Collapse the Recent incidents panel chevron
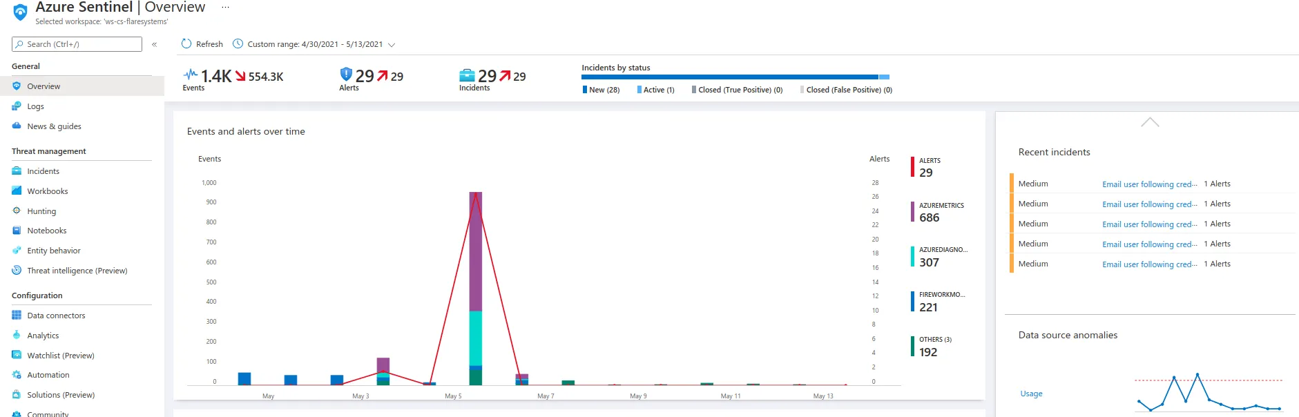This screenshot has width=1299, height=417. tap(1150, 122)
